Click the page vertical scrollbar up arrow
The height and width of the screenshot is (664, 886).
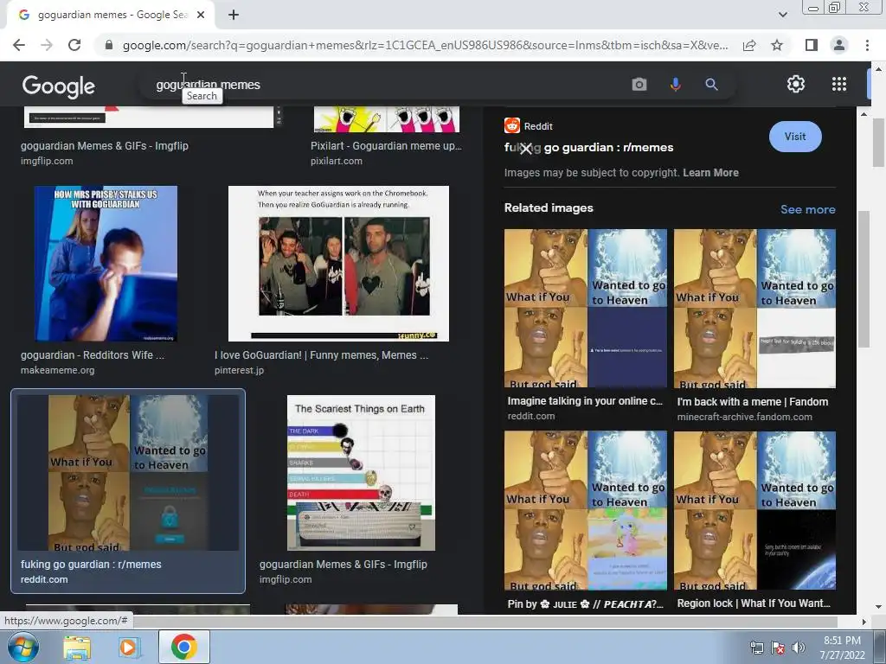(x=878, y=68)
